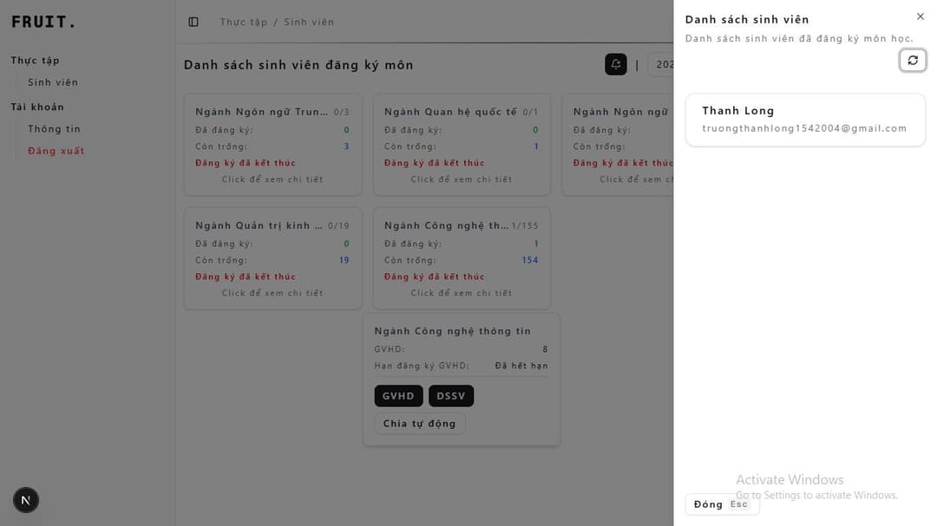Open Ngành Quản trị kinh doanh card
937x526 pixels.
point(272,258)
